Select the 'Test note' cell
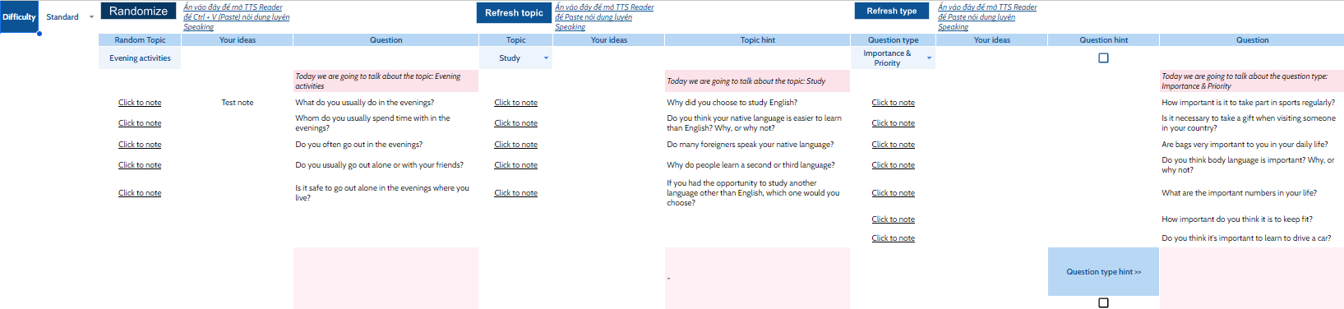The height and width of the screenshot is (309, 1344). (x=238, y=103)
